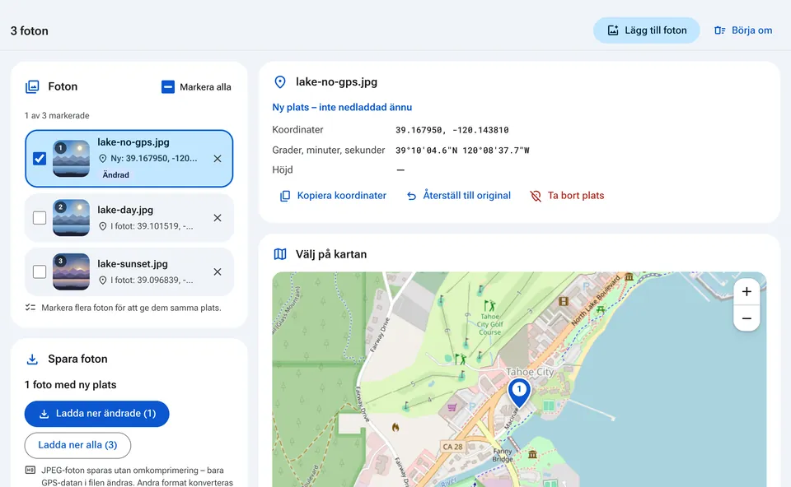The image size is (791, 487).
Task: Toggle the Markera alla checkbox
Action: coord(168,86)
